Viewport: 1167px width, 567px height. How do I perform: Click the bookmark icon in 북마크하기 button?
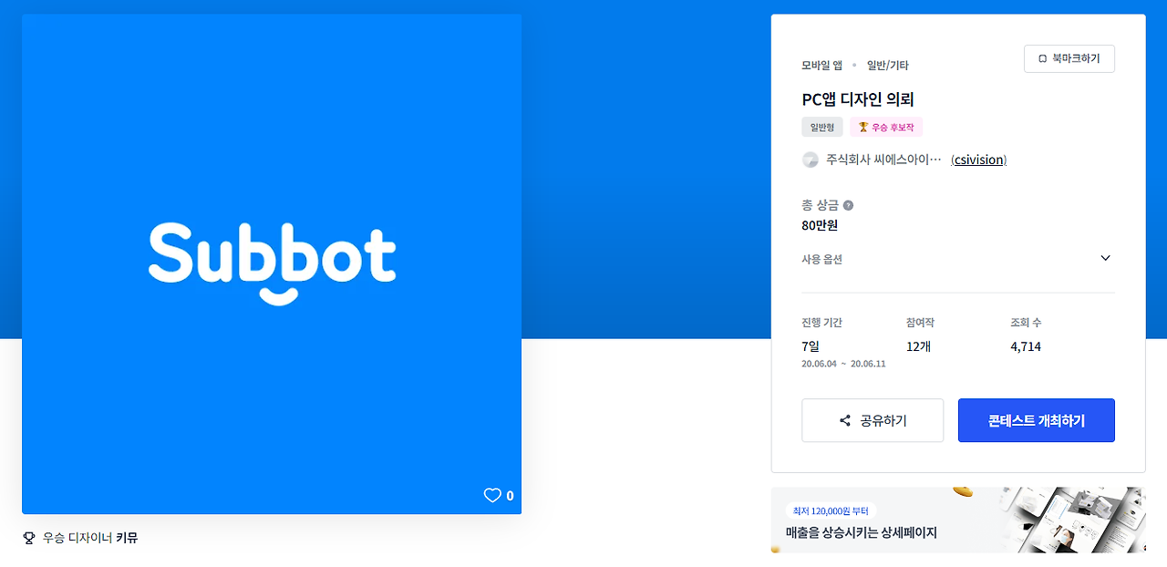tap(1042, 59)
